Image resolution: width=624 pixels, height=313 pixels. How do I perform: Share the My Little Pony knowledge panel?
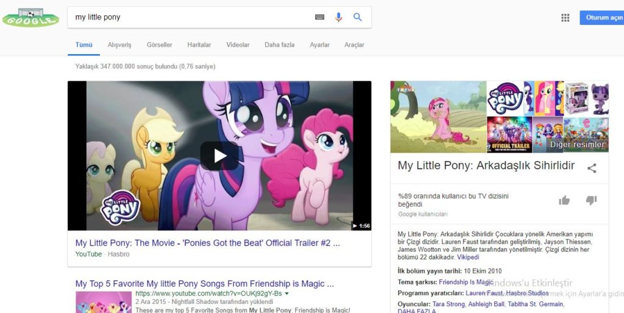tap(592, 168)
